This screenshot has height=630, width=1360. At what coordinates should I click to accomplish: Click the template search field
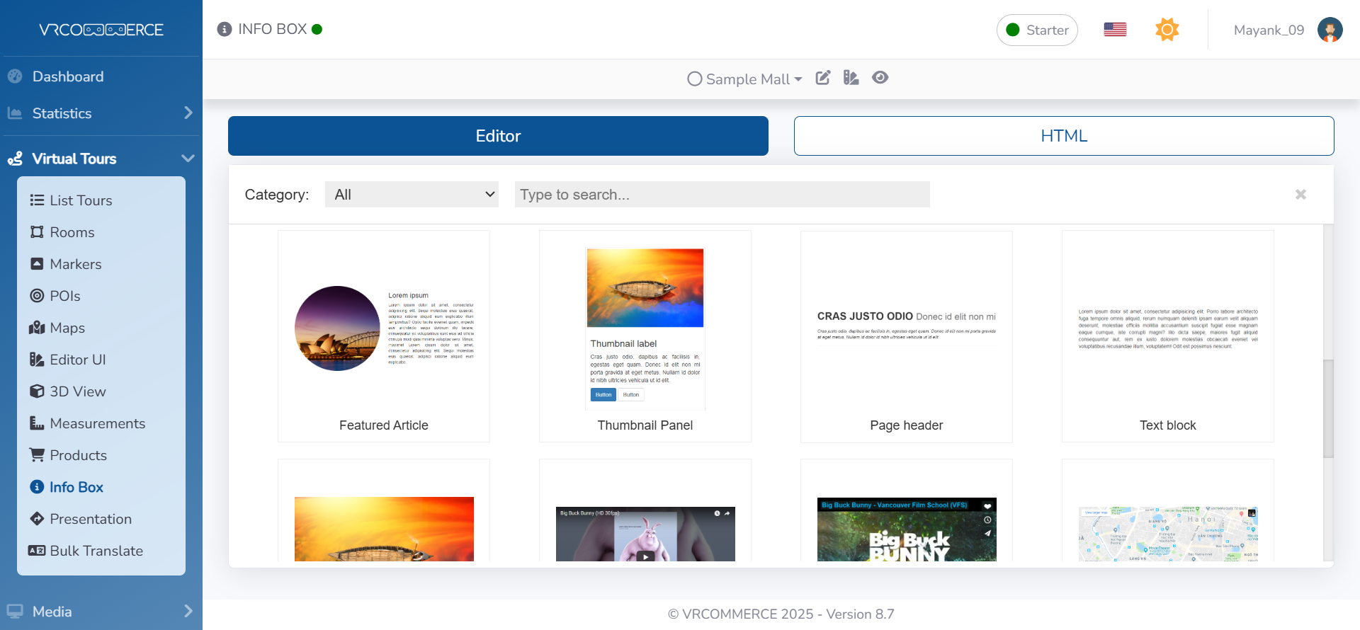[722, 195]
